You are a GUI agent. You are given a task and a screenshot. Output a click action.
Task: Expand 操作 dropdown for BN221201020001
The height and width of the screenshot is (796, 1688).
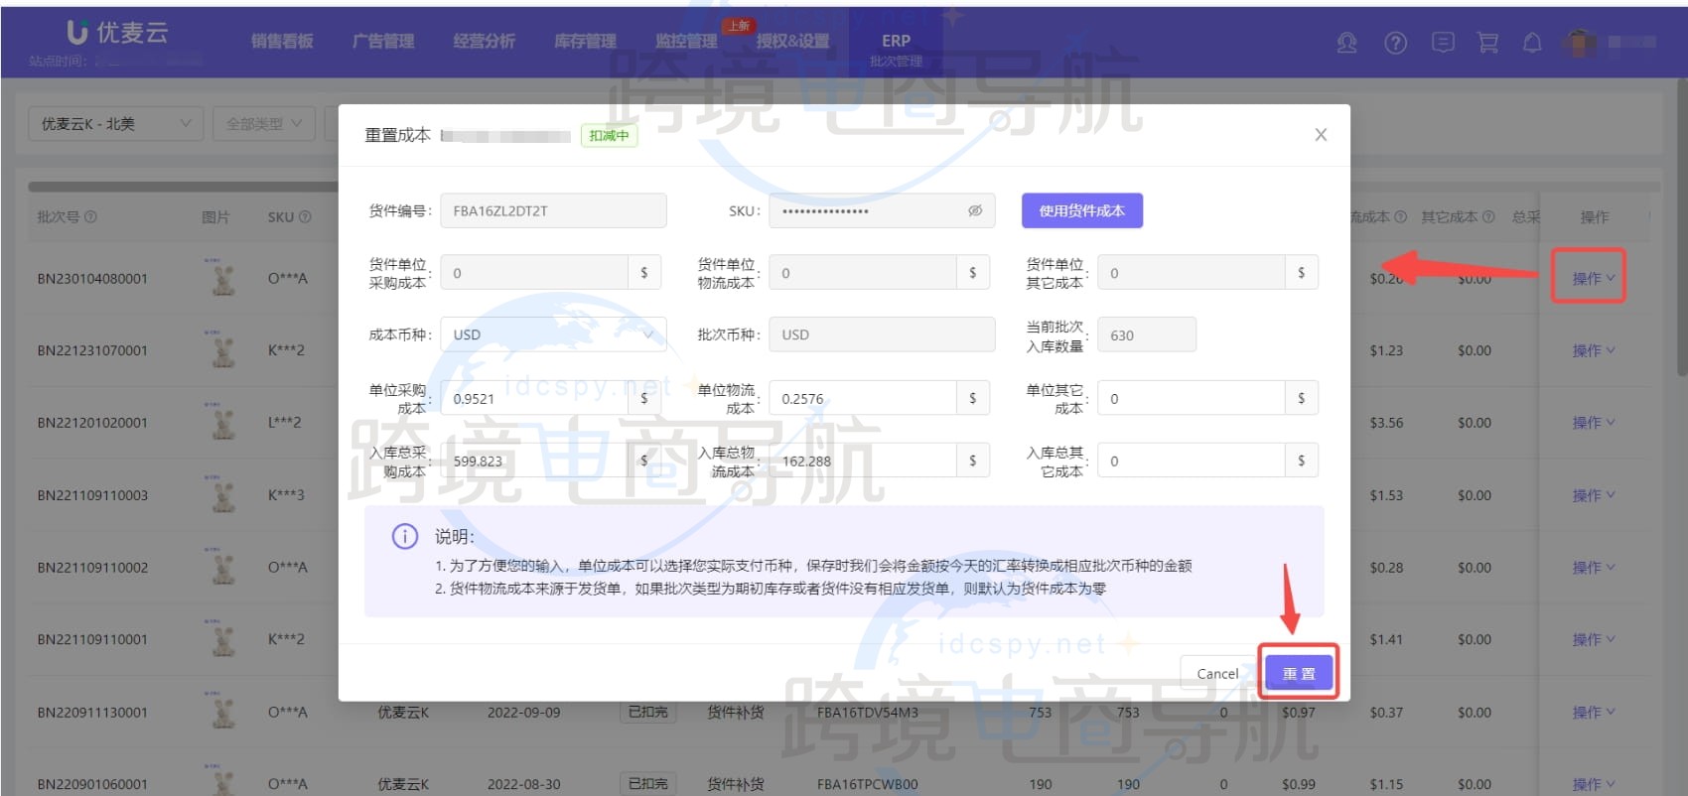point(1593,422)
